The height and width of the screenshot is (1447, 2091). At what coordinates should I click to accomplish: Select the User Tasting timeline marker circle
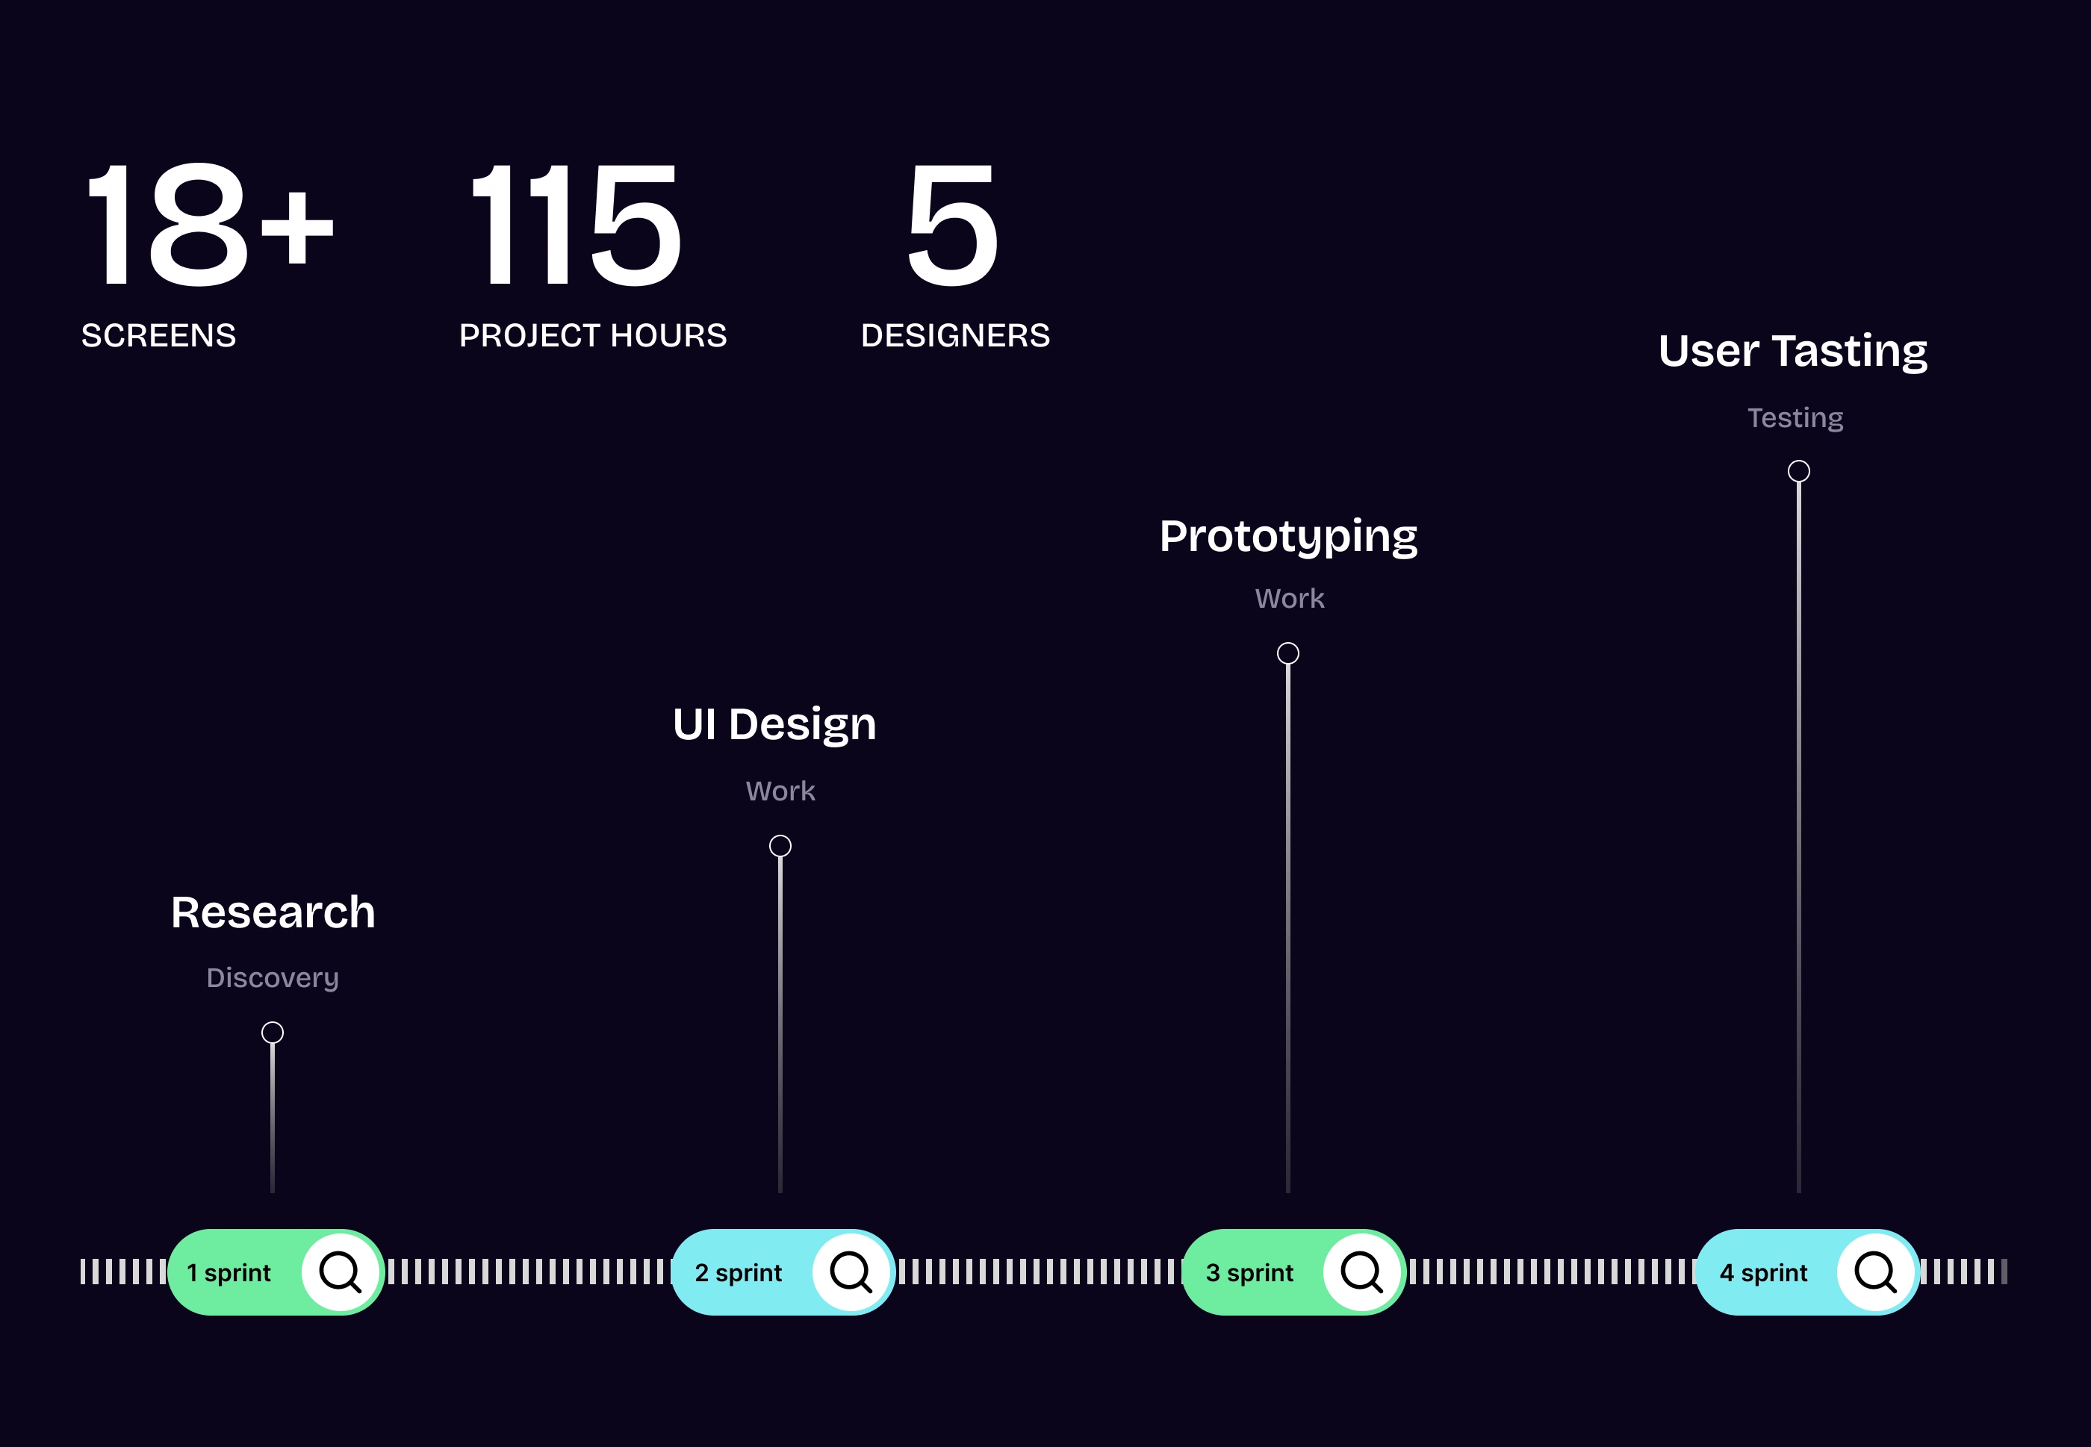(x=1798, y=470)
